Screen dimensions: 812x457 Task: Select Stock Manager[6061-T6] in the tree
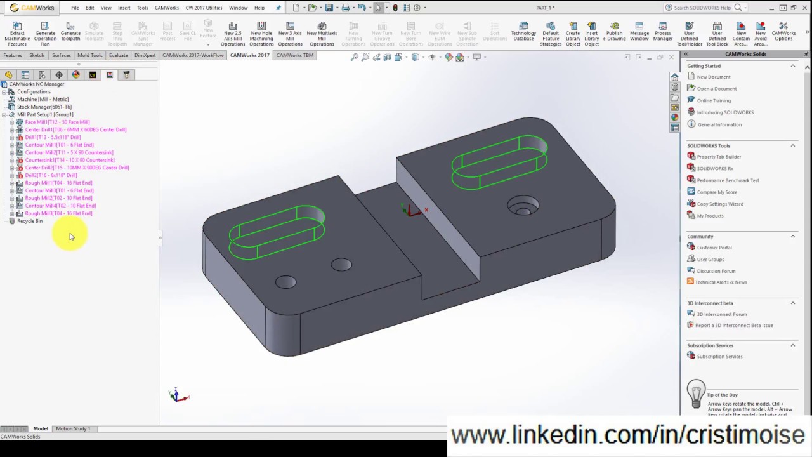(44, 107)
